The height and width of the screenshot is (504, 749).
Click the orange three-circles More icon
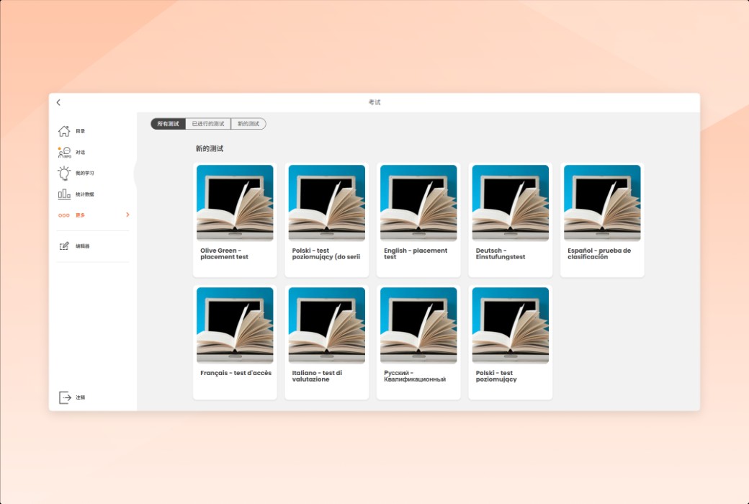coord(64,215)
